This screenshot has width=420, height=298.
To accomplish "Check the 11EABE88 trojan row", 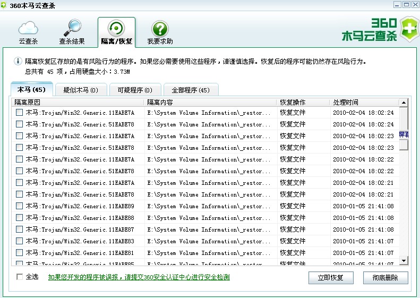I will point(19,218).
